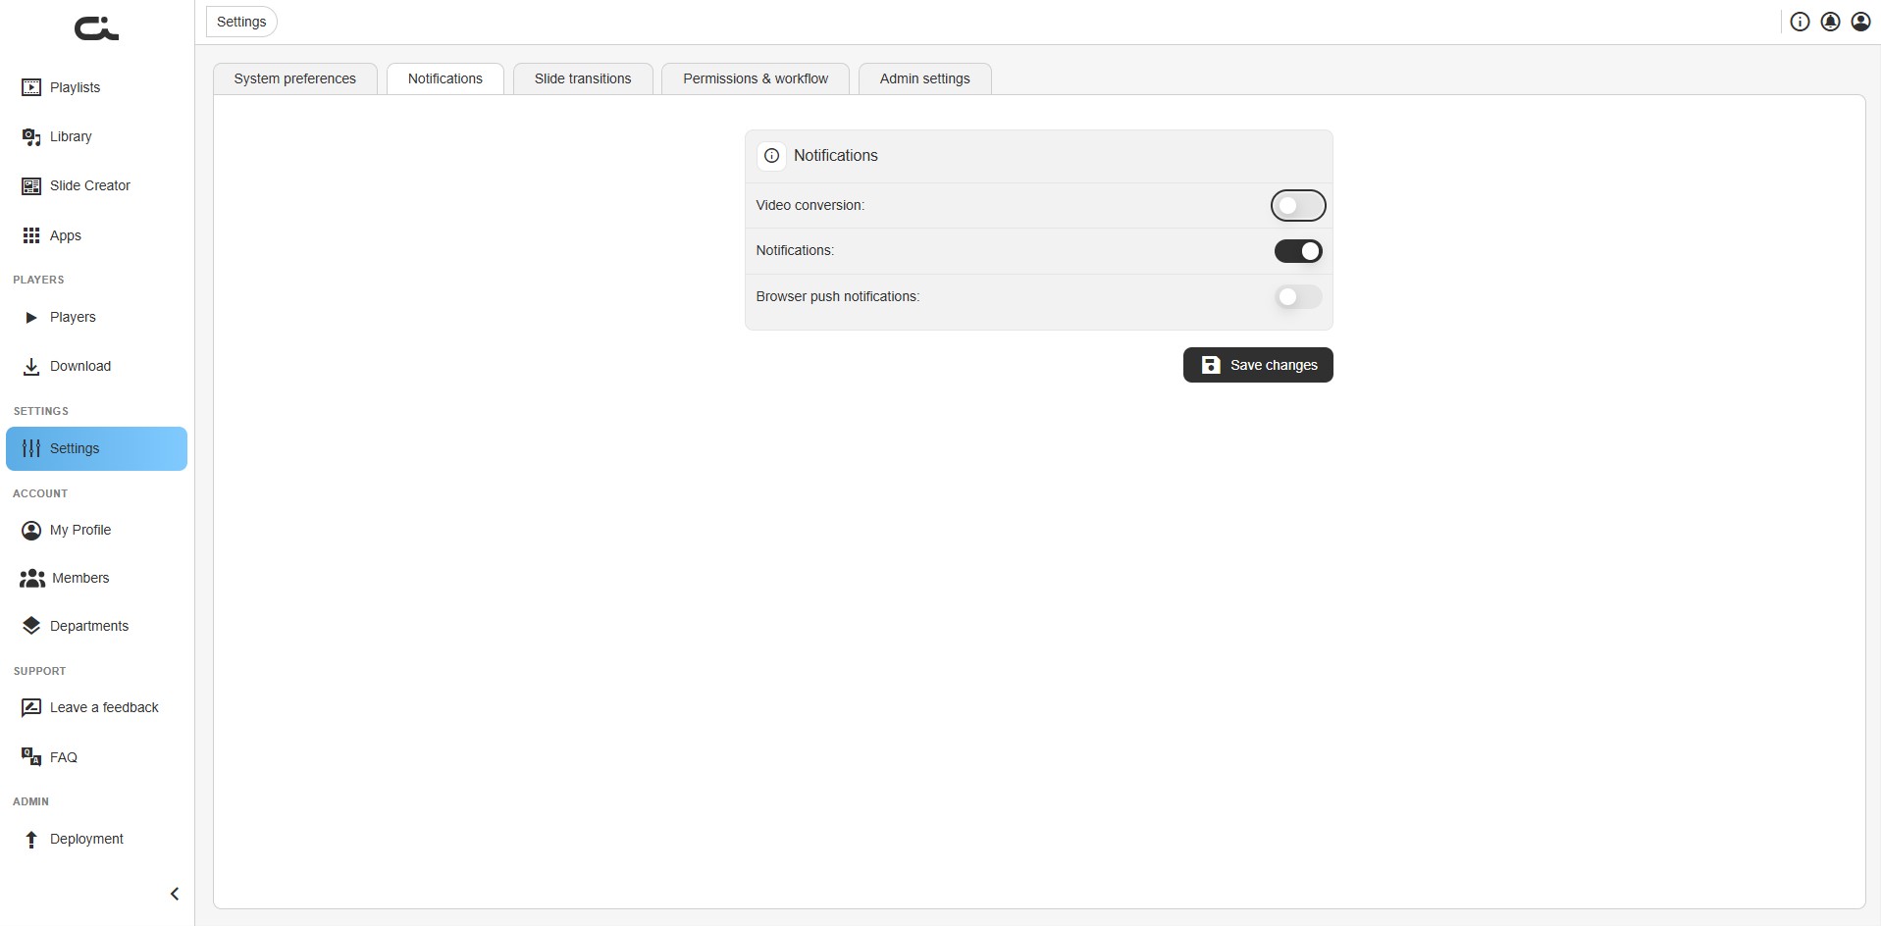This screenshot has height=926, width=1881.
Task: Open the Library page label
Action: coord(71,136)
